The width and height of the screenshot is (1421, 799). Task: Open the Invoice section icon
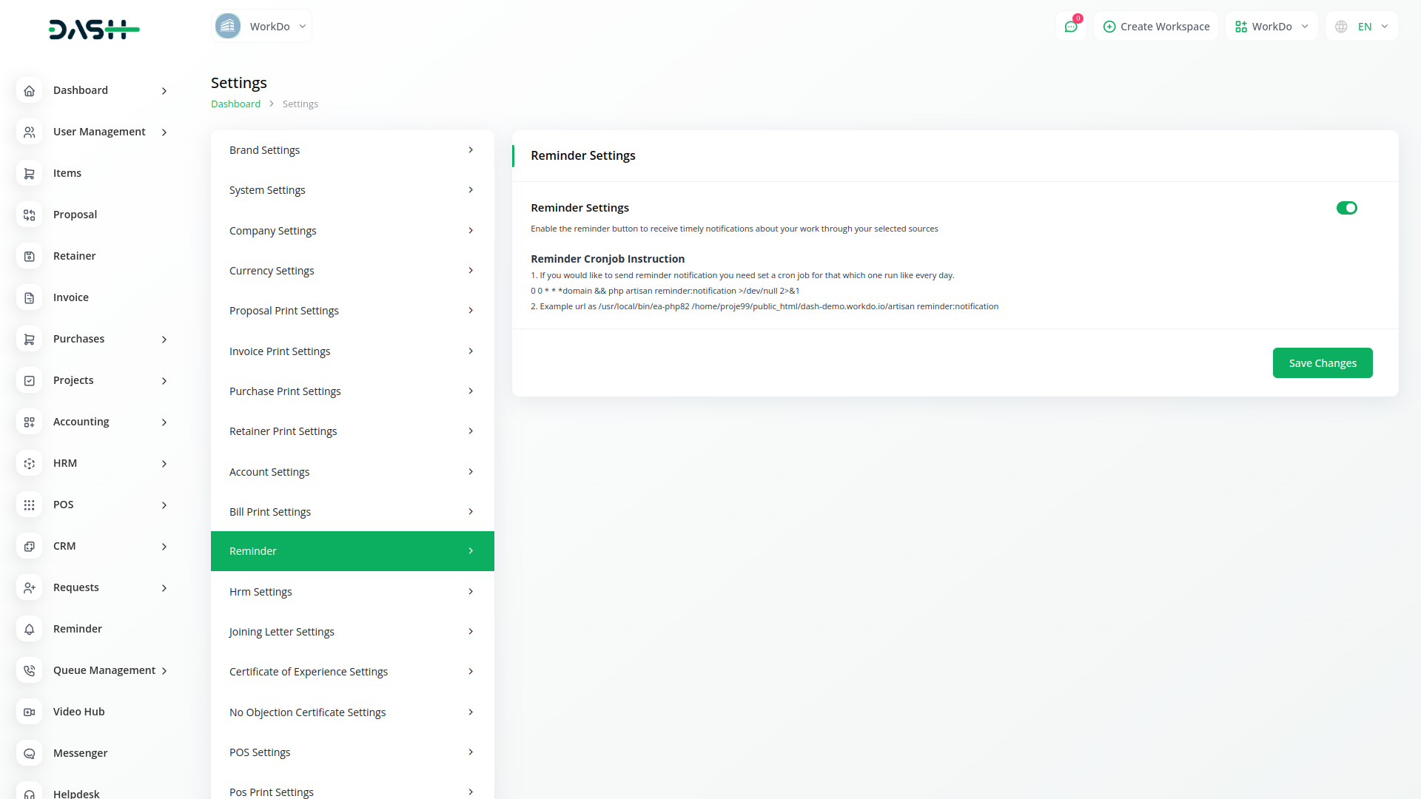tap(29, 297)
